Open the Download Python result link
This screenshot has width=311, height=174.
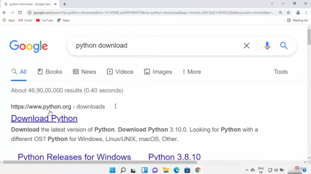click(x=44, y=118)
